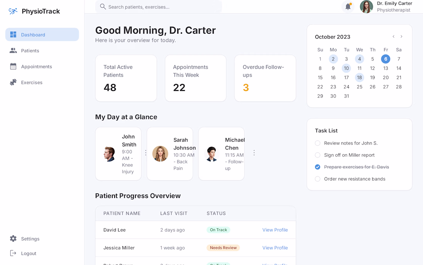Click the overdue count 3
This screenshot has height=265, width=423.
click(x=246, y=87)
